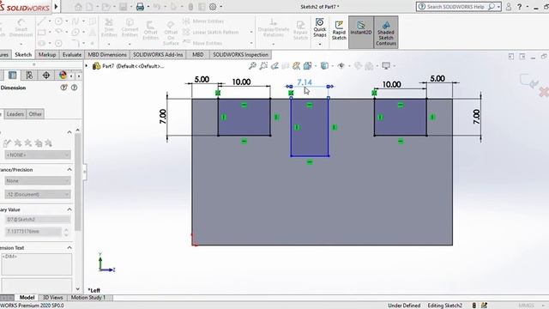Switch to the Evaluate ribbon tab
The height and width of the screenshot is (309, 549).
click(x=72, y=55)
